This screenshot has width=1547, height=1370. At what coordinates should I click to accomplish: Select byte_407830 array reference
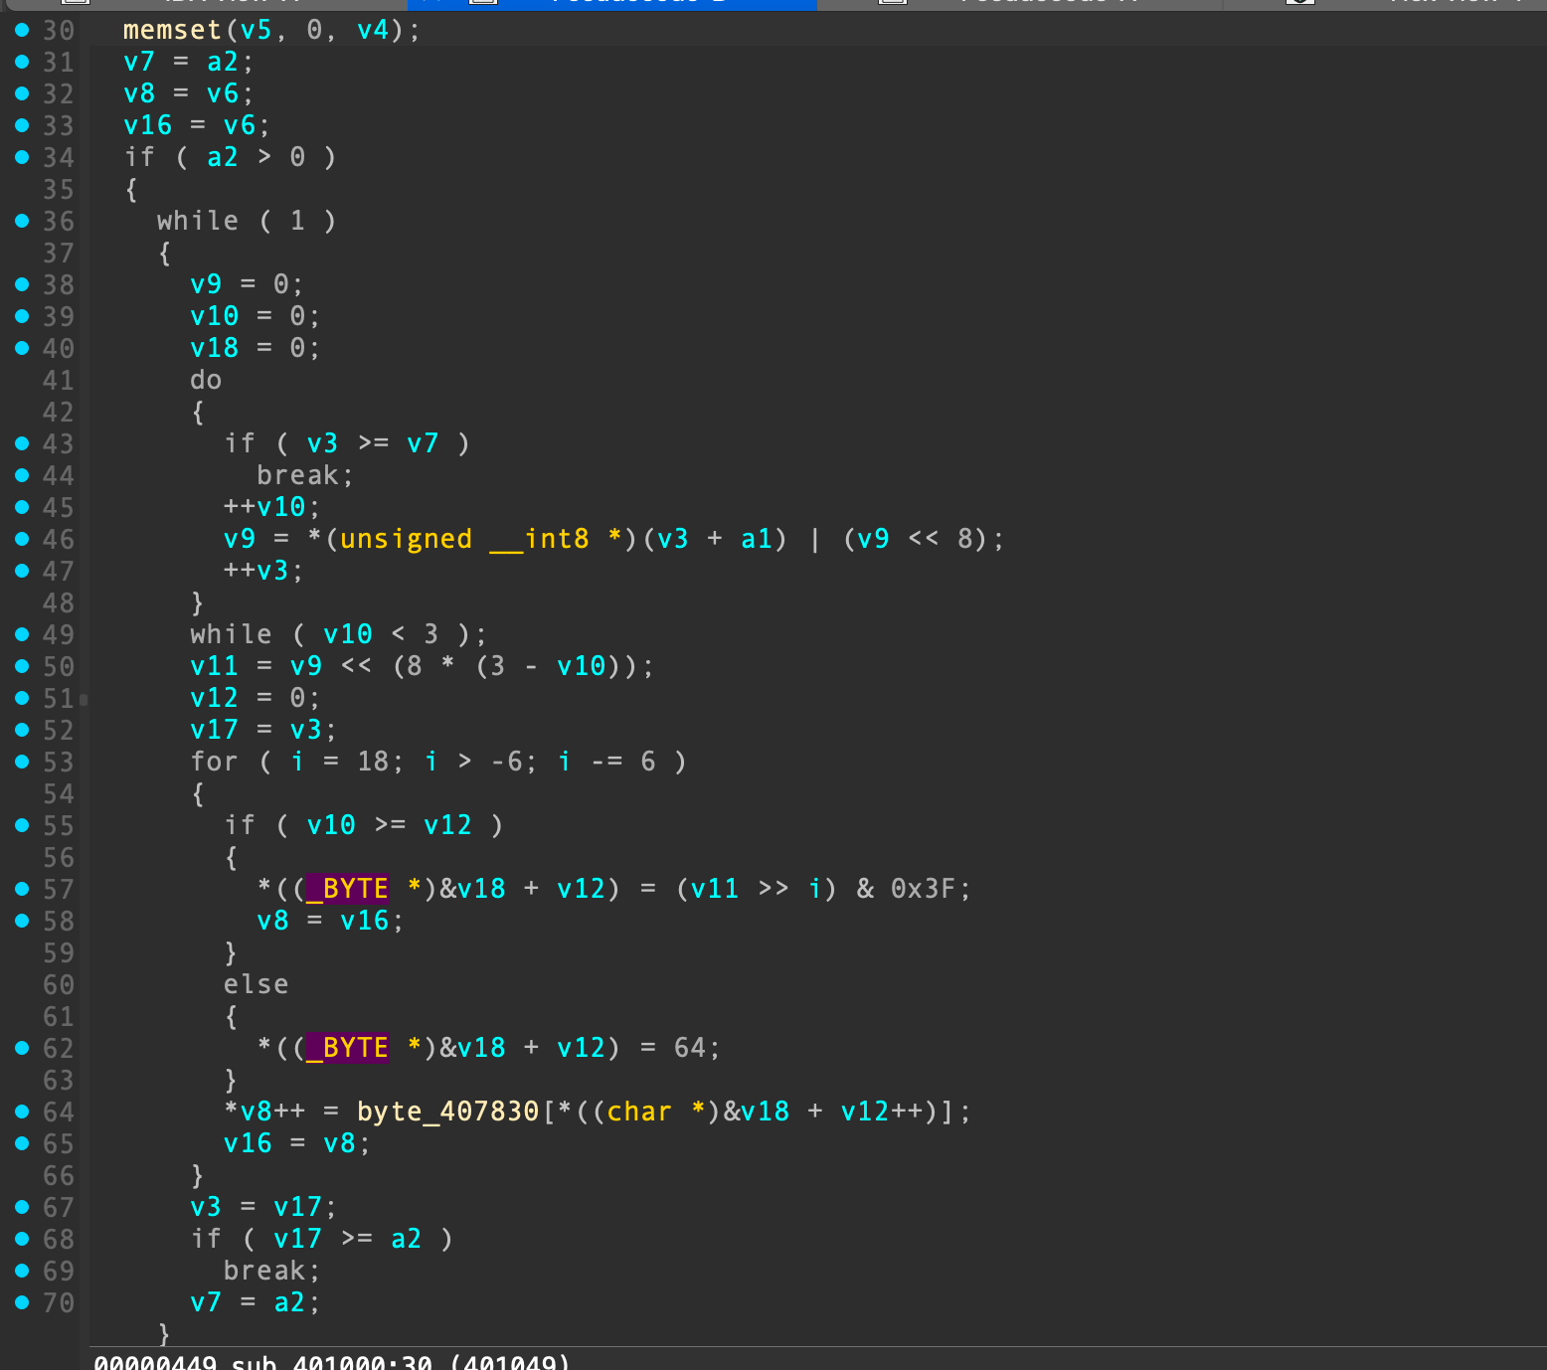click(447, 1112)
